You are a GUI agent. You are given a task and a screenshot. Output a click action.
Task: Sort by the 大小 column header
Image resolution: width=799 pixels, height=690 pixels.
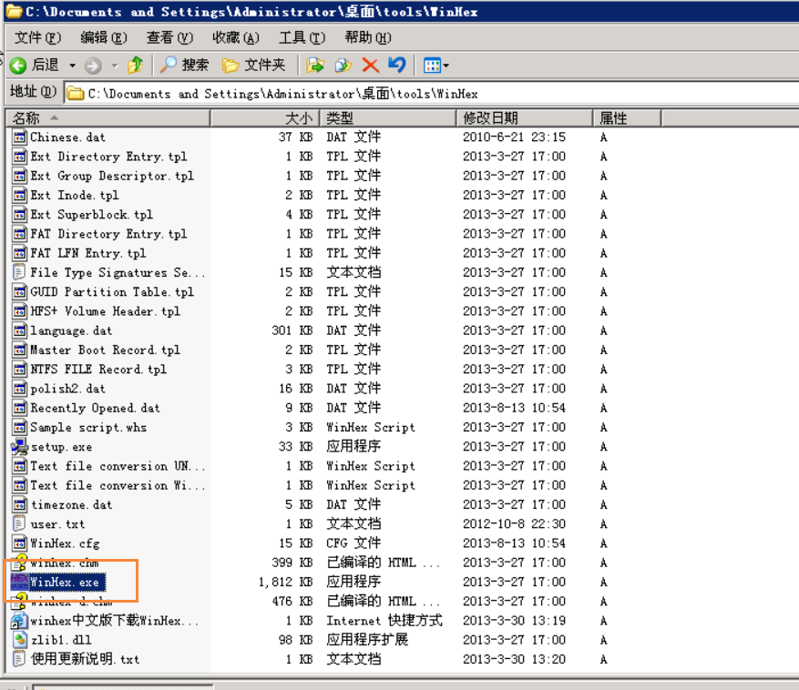pyautogui.click(x=265, y=118)
